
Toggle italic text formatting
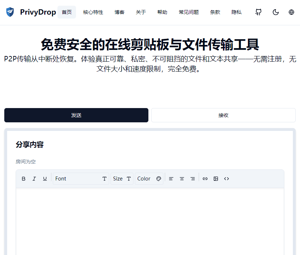[x=34, y=179]
